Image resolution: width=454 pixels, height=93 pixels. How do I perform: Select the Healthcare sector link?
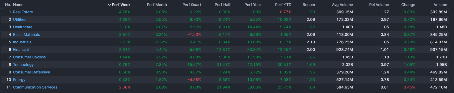click(x=23, y=27)
